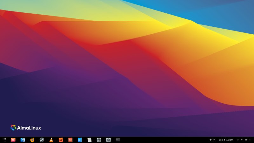Screen dimensions: 254x143
Task: Launch the red Software store icon
Action: pyautogui.click(x=13, y=140)
